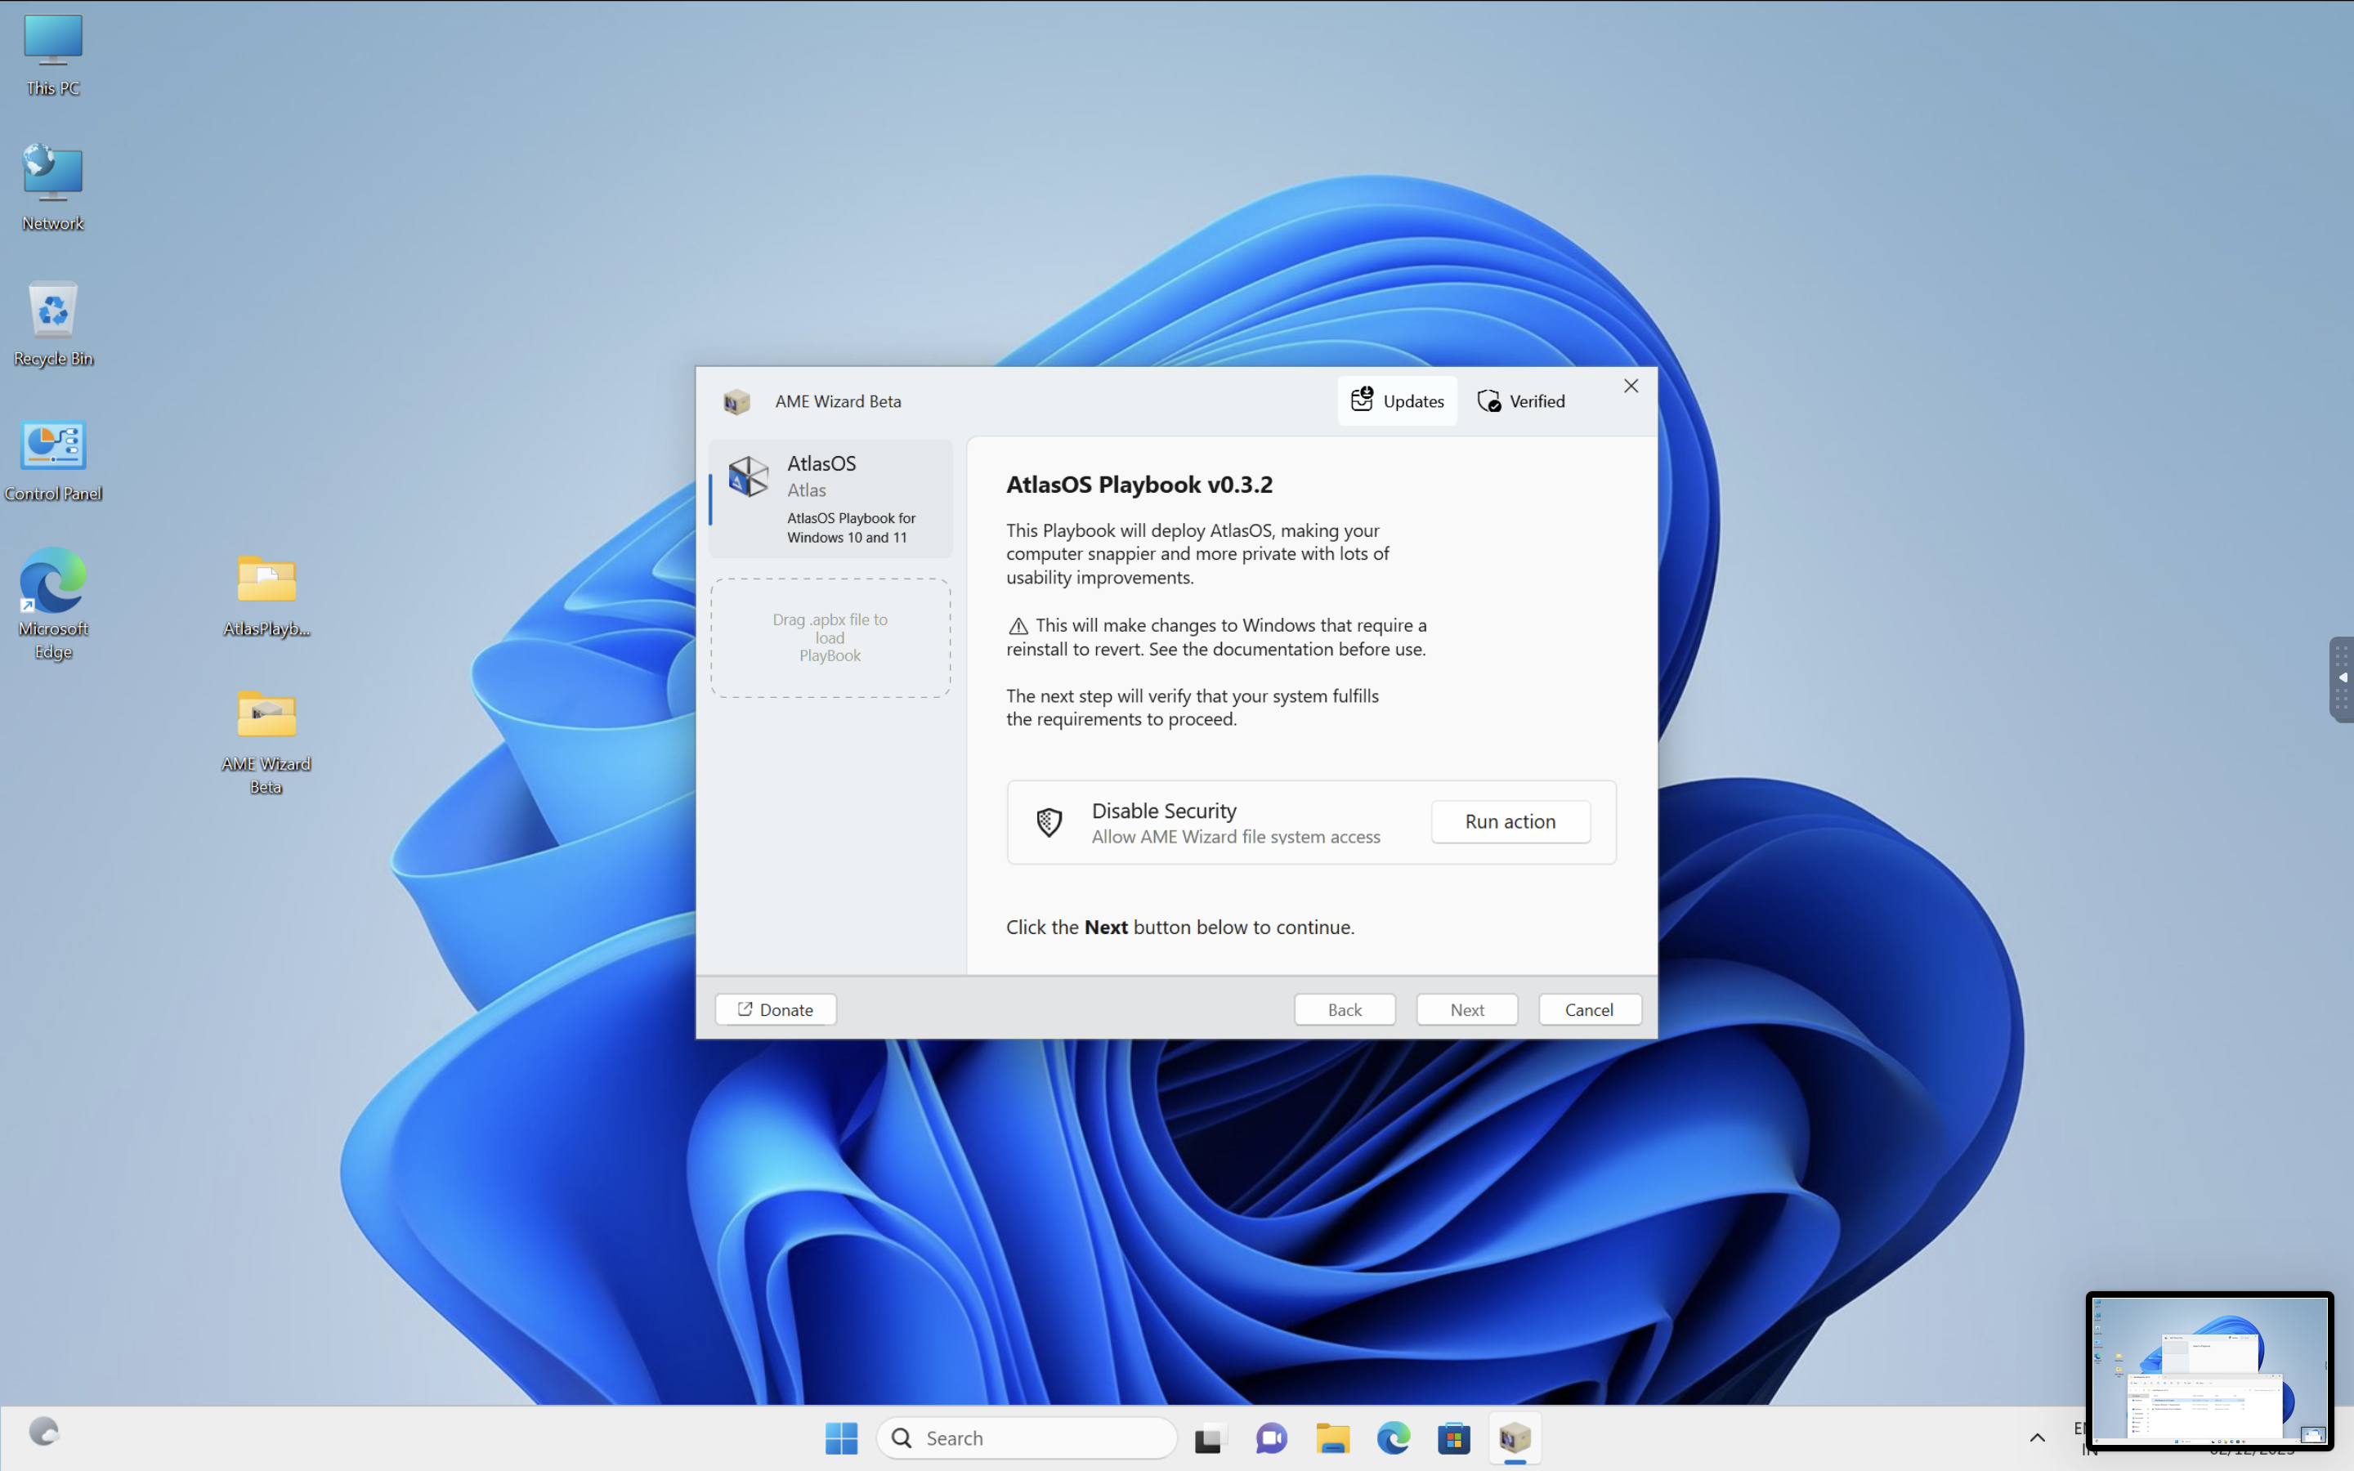
Task: Open Microsoft Edge from taskbar
Action: pyautogui.click(x=1393, y=1438)
